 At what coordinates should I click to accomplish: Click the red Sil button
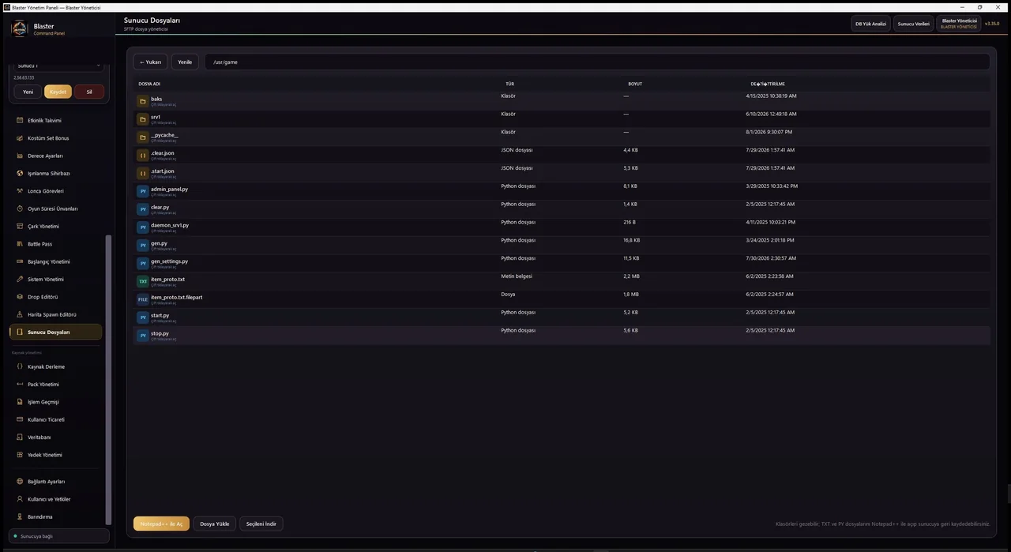[x=89, y=92]
